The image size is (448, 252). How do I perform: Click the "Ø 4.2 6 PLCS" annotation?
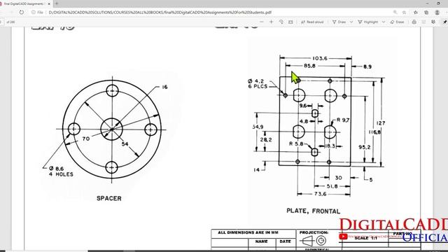point(258,84)
